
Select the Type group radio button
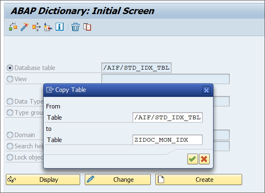(x=10, y=112)
